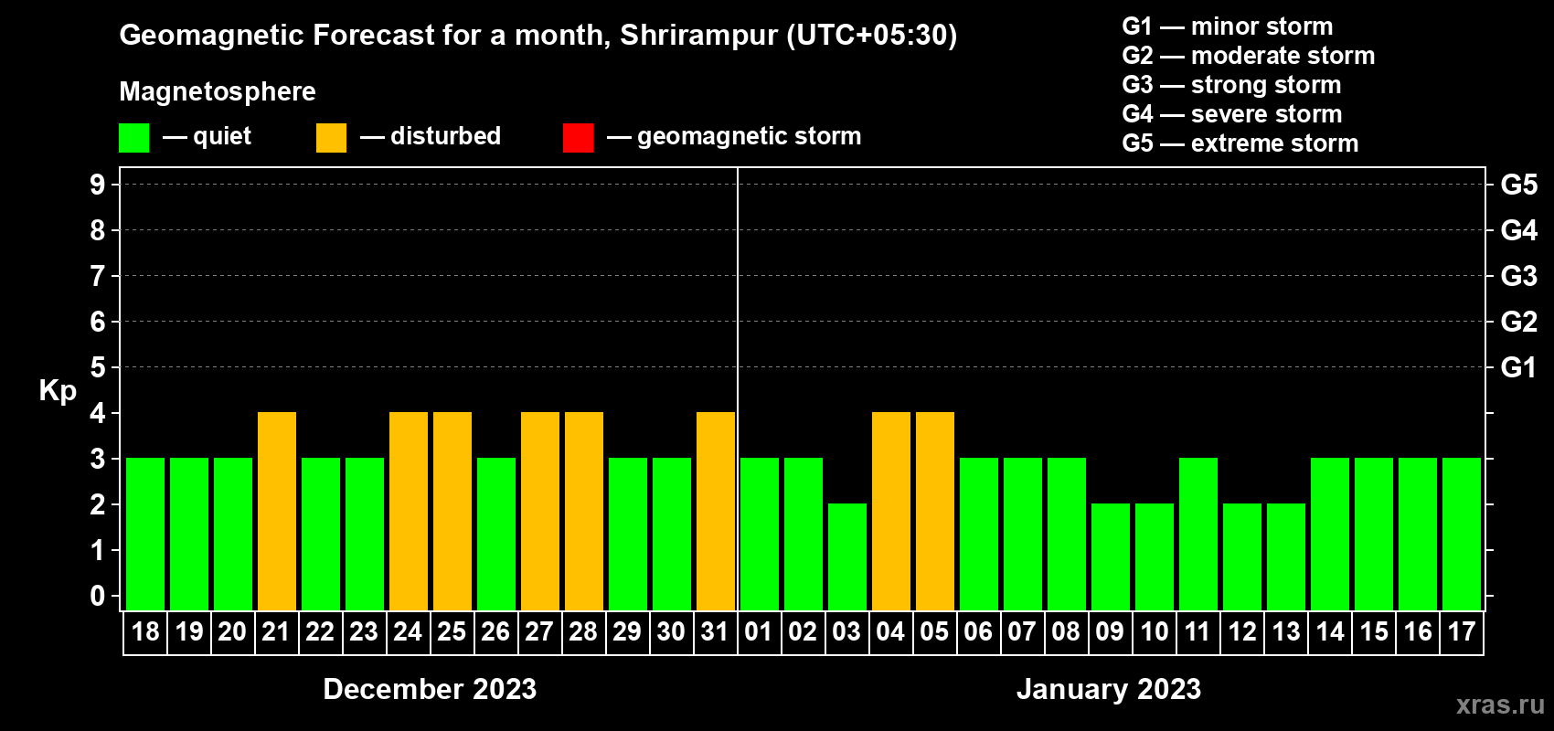Click the 5 value on Kp axis
Image resolution: width=1554 pixels, height=731 pixels.
pyautogui.click(x=98, y=367)
